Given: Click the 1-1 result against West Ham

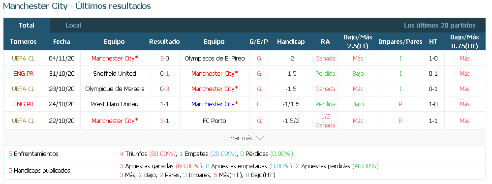Looking at the screenshot, I should [164, 104].
